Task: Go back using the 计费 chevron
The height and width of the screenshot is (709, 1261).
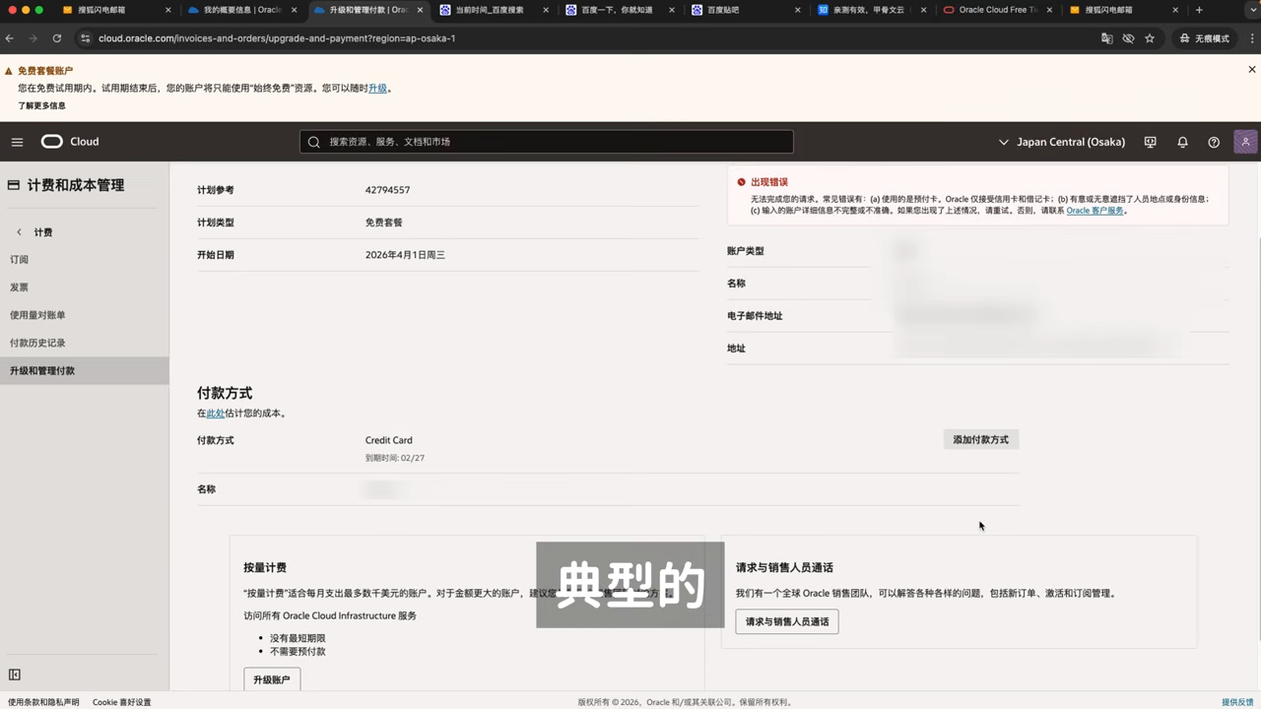Action: 19,232
